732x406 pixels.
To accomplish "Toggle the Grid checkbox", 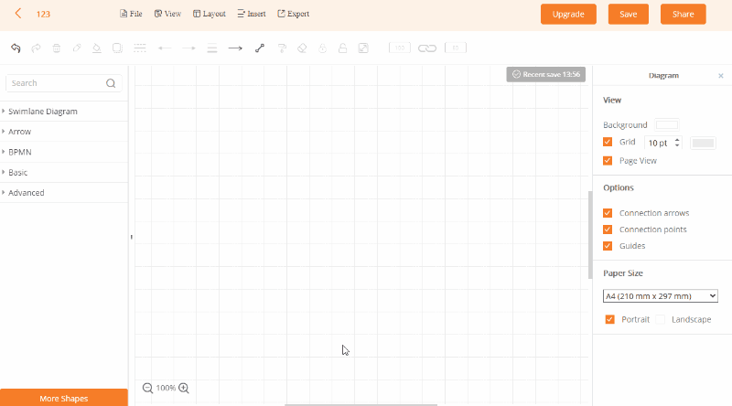I will point(608,142).
